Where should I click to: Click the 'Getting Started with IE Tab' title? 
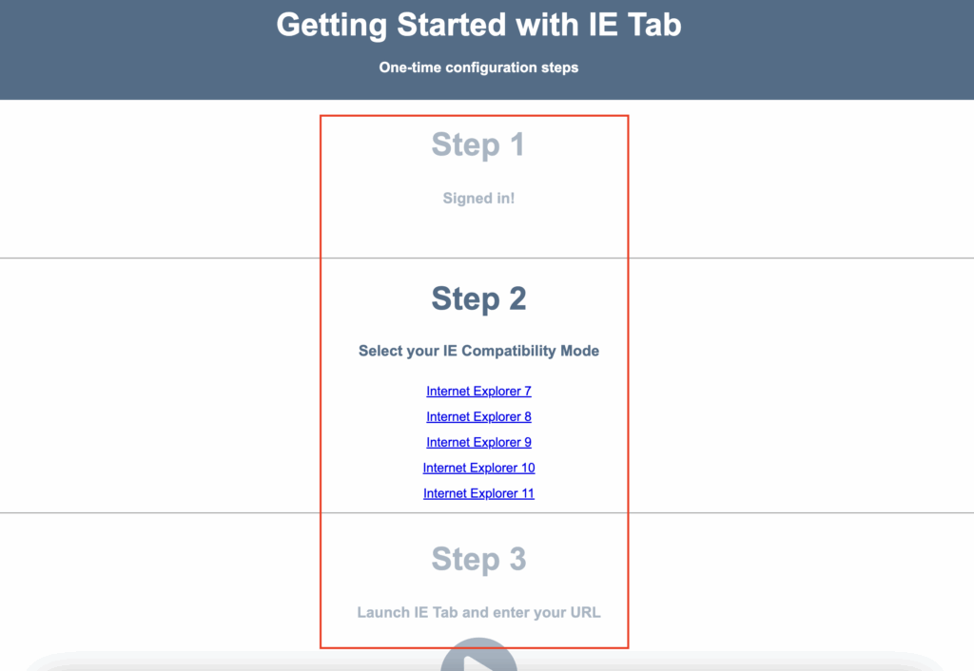(478, 25)
